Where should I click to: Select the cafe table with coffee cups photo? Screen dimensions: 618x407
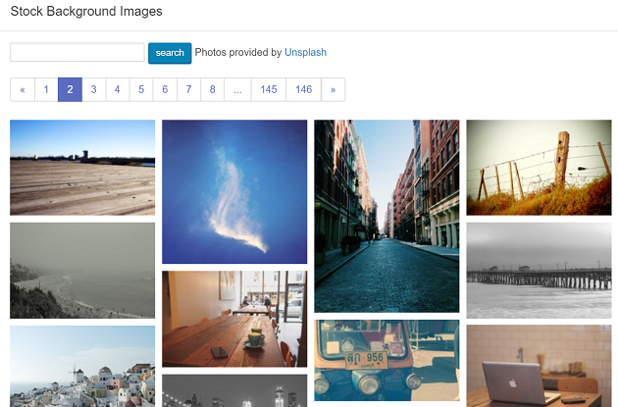[234, 319]
